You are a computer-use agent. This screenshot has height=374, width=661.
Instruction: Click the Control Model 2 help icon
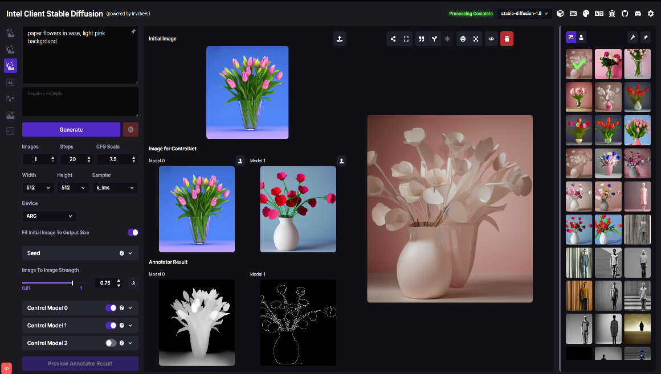click(121, 343)
